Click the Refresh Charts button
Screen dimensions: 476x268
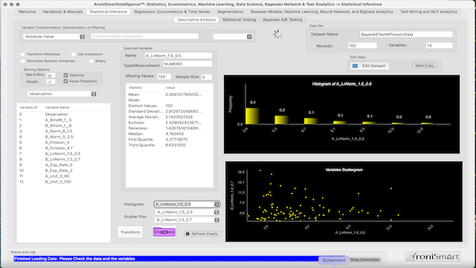pyautogui.click(x=202, y=234)
